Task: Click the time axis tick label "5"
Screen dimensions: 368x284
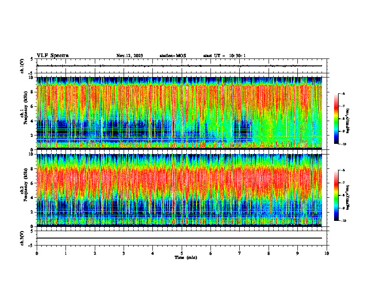Action: coord(182,253)
